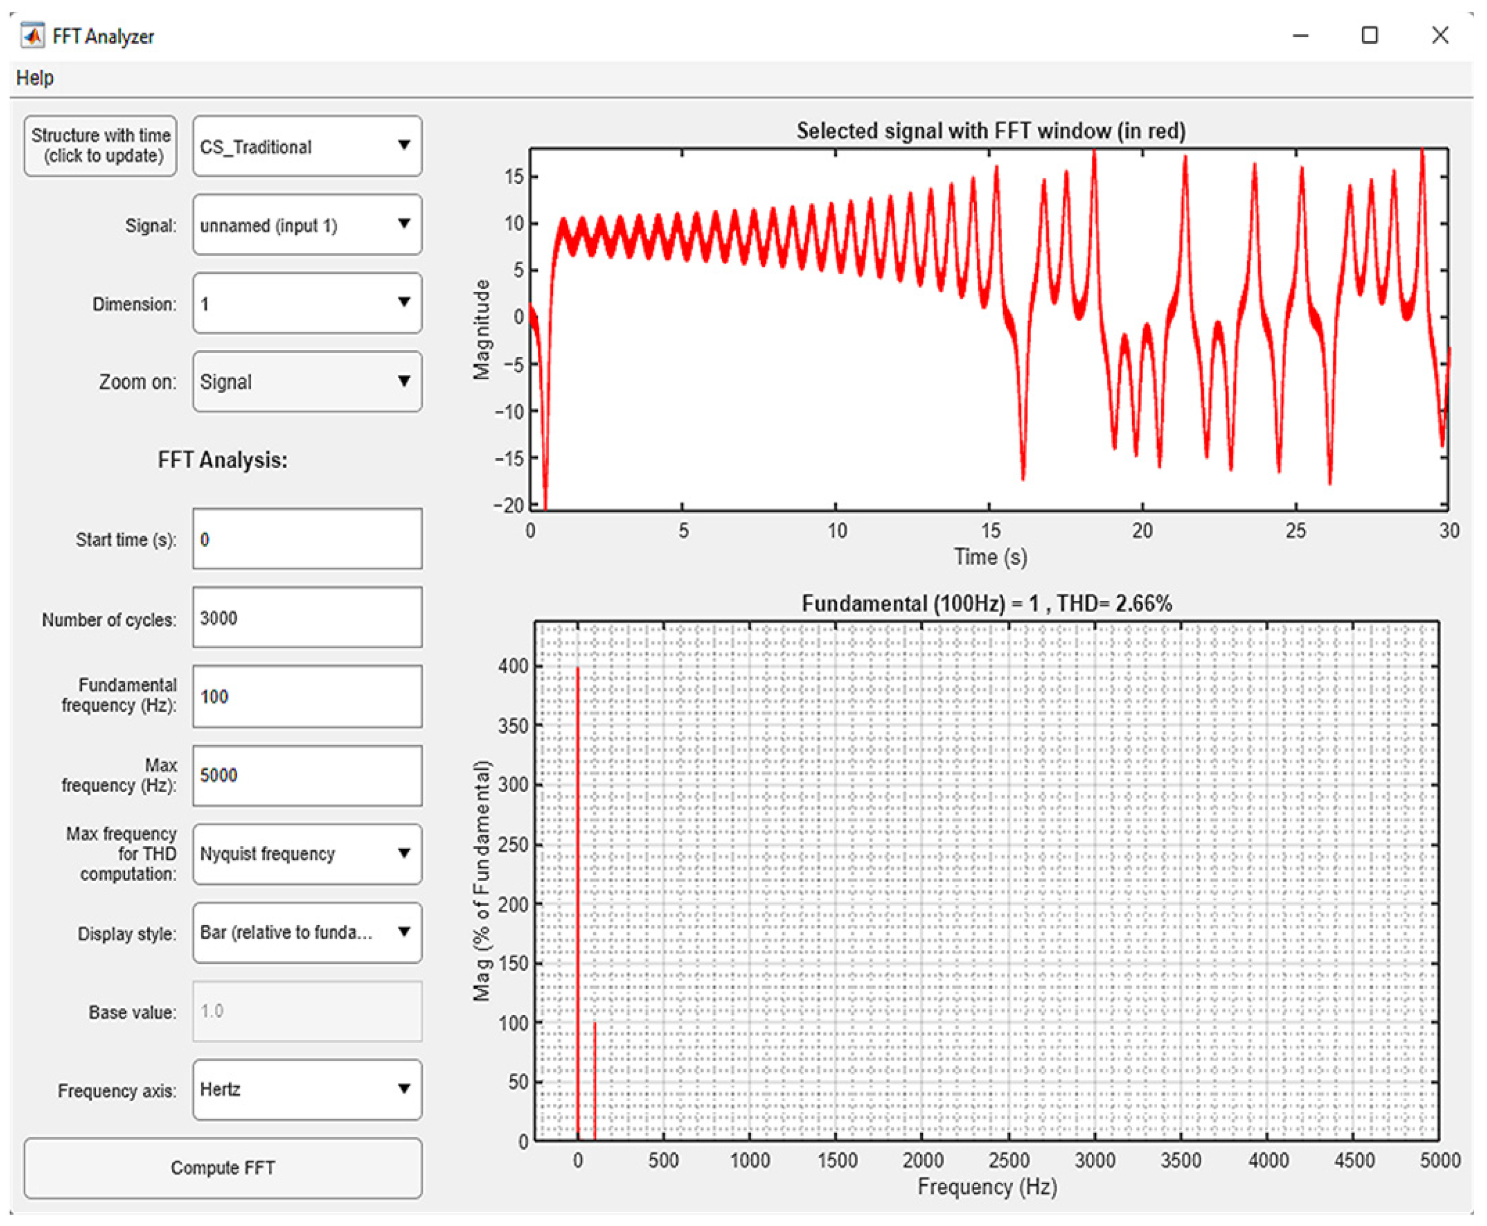This screenshot has height=1226, width=1487.
Task: Maximize the FFT Analyzer window
Action: (1369, 35)
